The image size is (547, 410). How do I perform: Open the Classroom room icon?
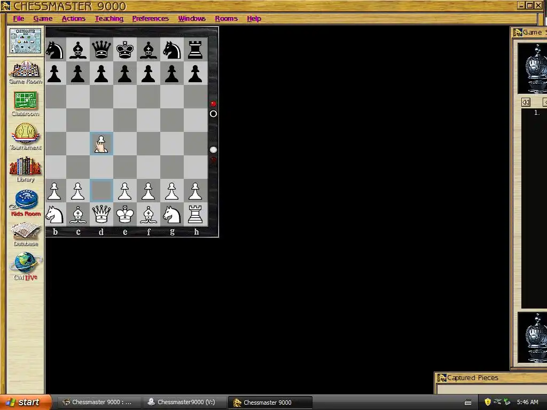(x=26, y=104)
